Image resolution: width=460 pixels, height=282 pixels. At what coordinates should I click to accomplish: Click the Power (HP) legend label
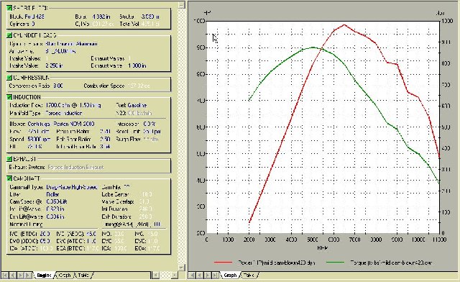(276, 263)
